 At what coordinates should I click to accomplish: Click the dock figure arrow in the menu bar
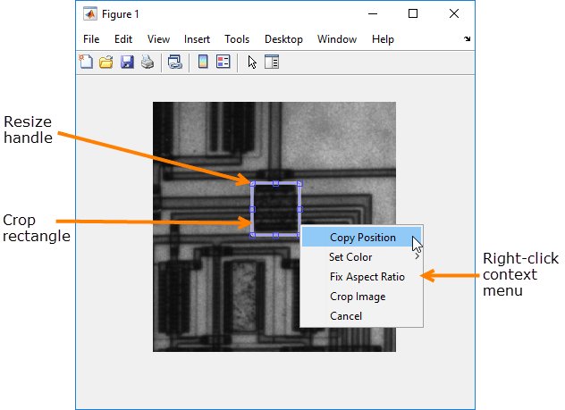pyautogui.click(x=467, y=39)
